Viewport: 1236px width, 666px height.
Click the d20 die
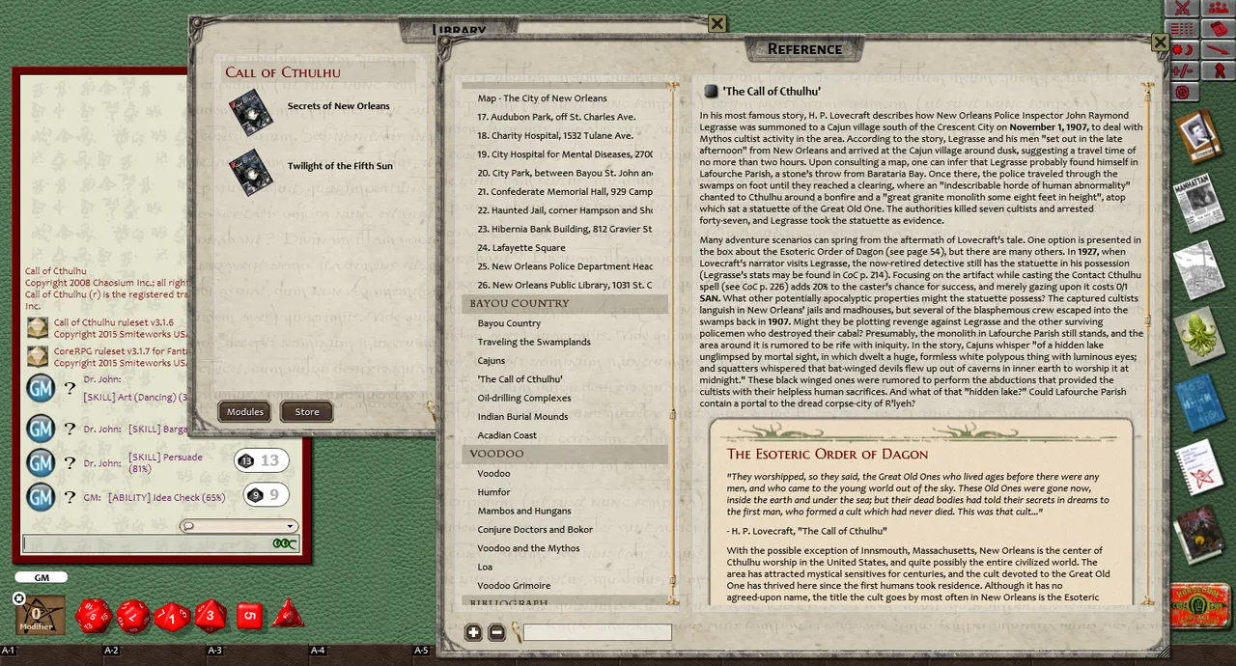[x=94, y=616]
